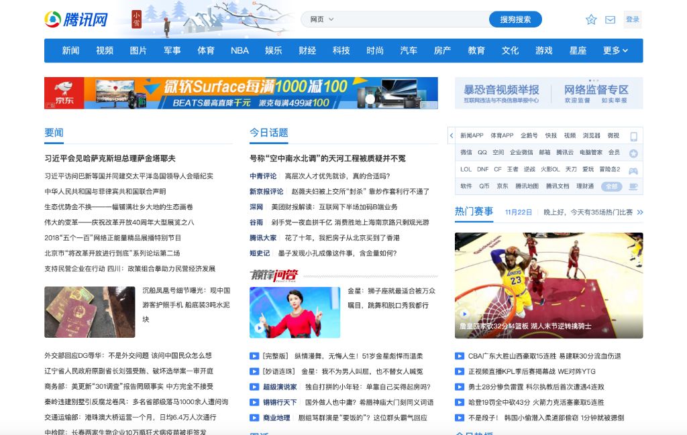Click video icon beside CBA广东大胜山西
The height and width of the screenshot is (435, 687).
[459, 356]
